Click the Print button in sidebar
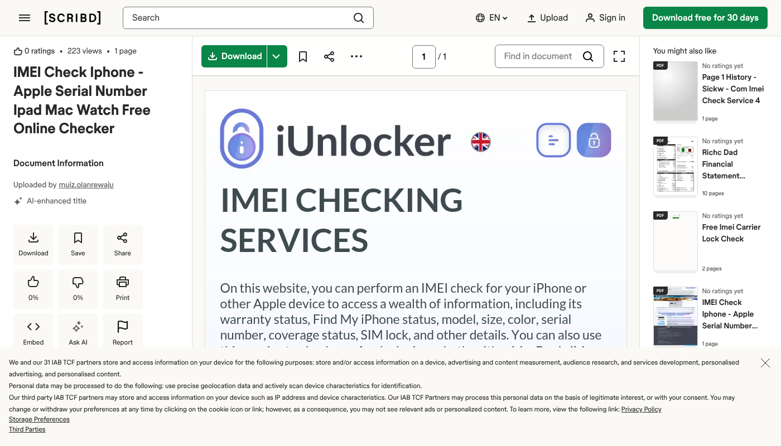 tap(123, 289)
